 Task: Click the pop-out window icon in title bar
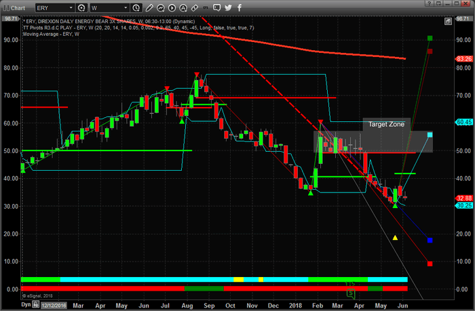tap(438, 3)
